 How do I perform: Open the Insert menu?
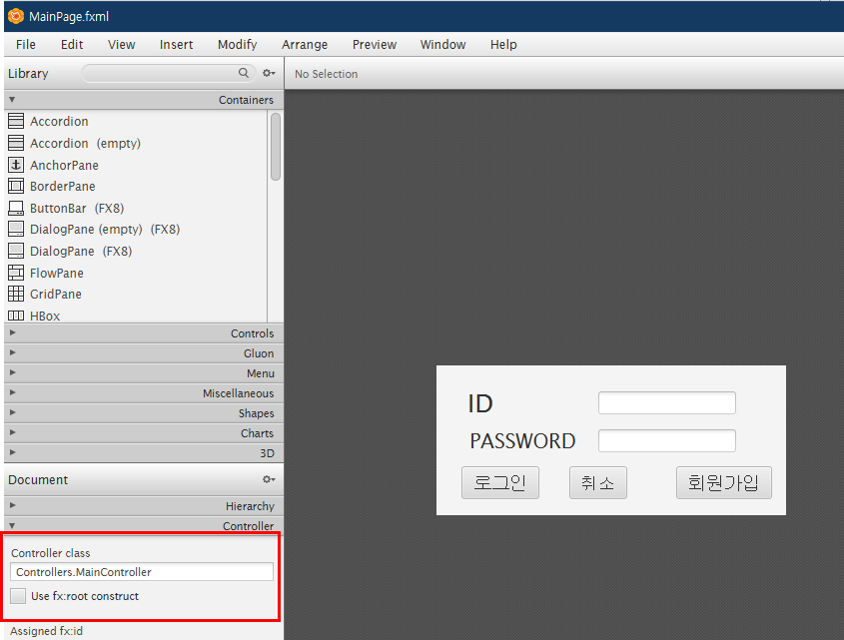pos(176,45)
